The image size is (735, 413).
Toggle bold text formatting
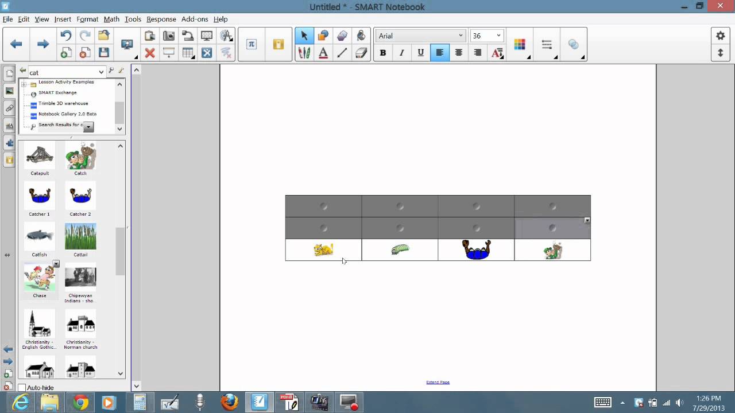tap(382, 53)
